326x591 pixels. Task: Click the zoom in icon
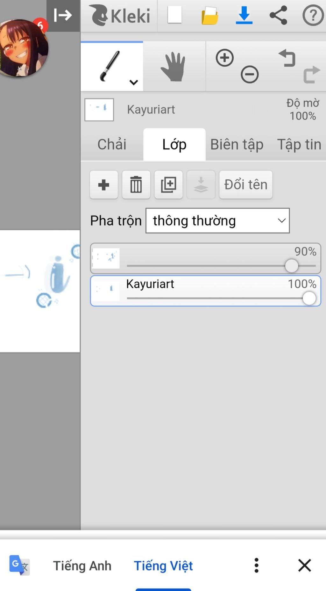coord(225,58)
